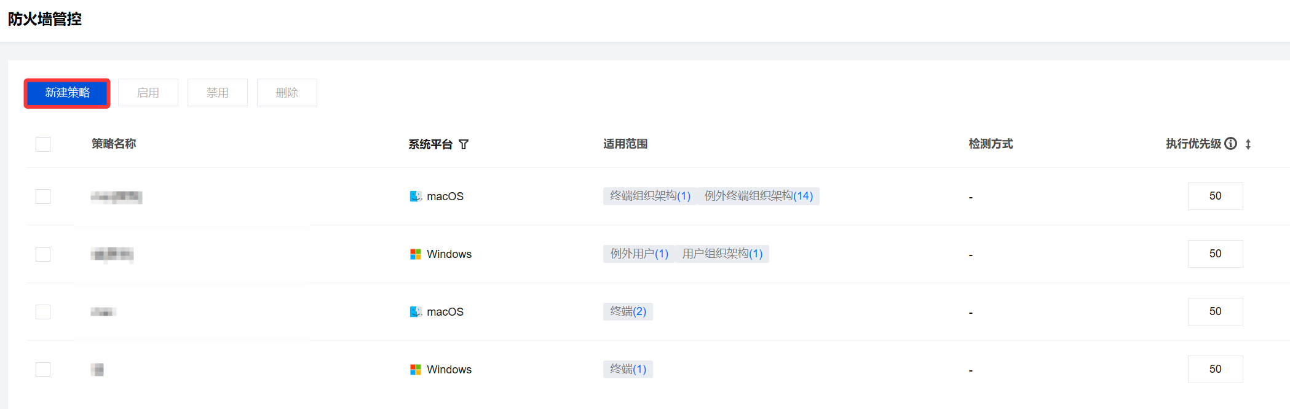This screenshot has height=409, width=1290.
Task: Open the 终端(2) scope tag
Action: coord(628,311)
